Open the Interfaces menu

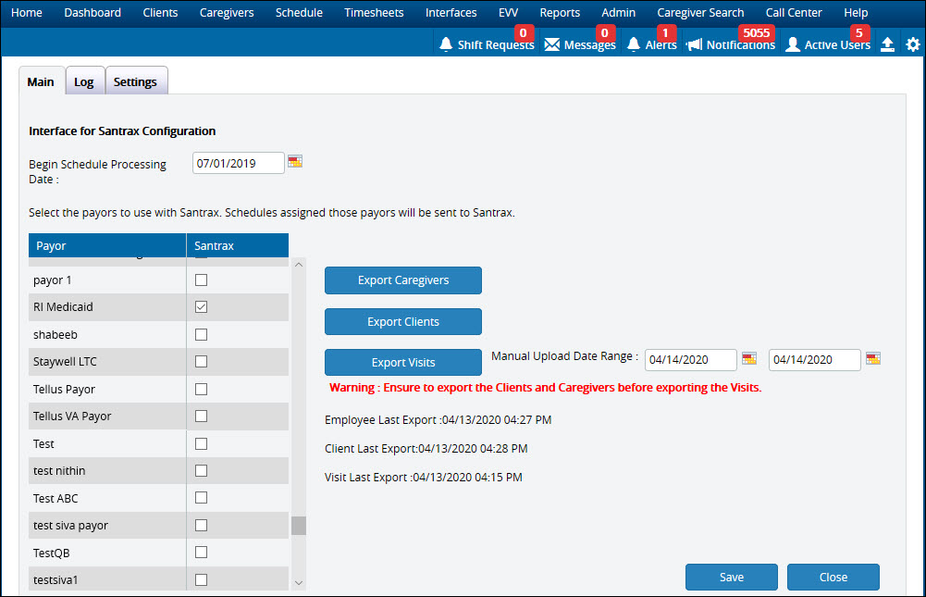(x=451, y=12)
